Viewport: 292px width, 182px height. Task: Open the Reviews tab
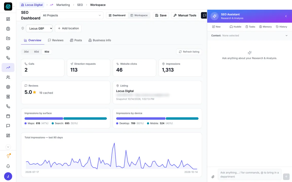coord(56,40)
